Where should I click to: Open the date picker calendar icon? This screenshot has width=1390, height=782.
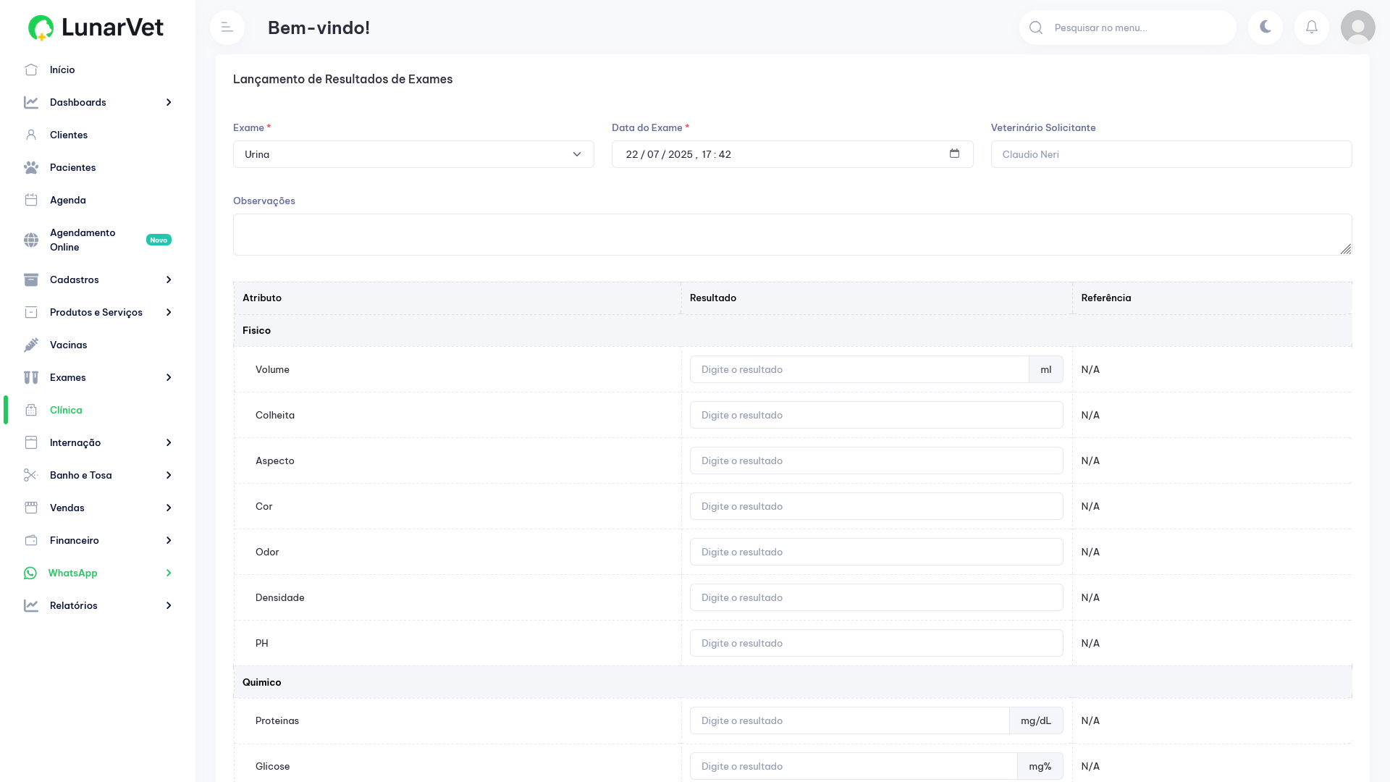[954, 154]
